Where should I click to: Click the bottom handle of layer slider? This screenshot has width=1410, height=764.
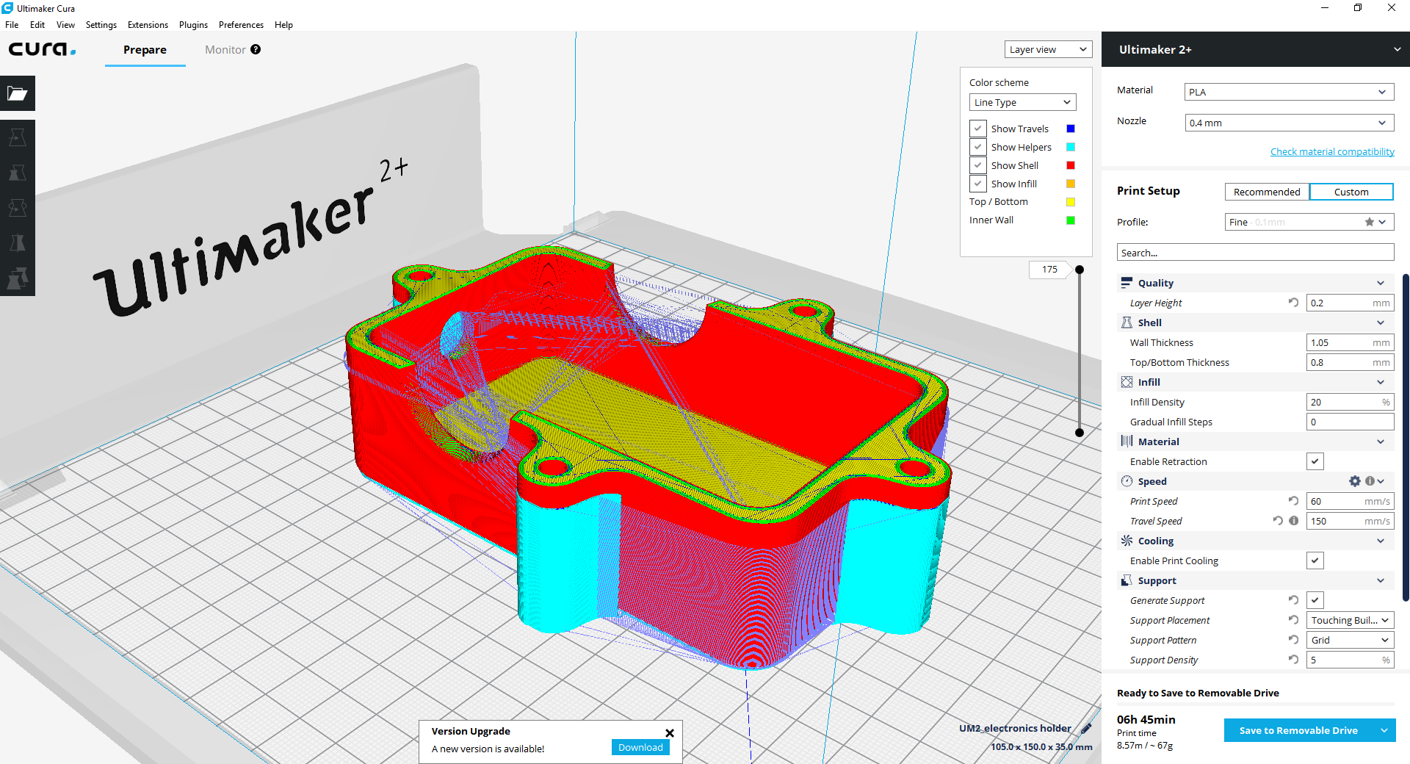point(1080,433)
